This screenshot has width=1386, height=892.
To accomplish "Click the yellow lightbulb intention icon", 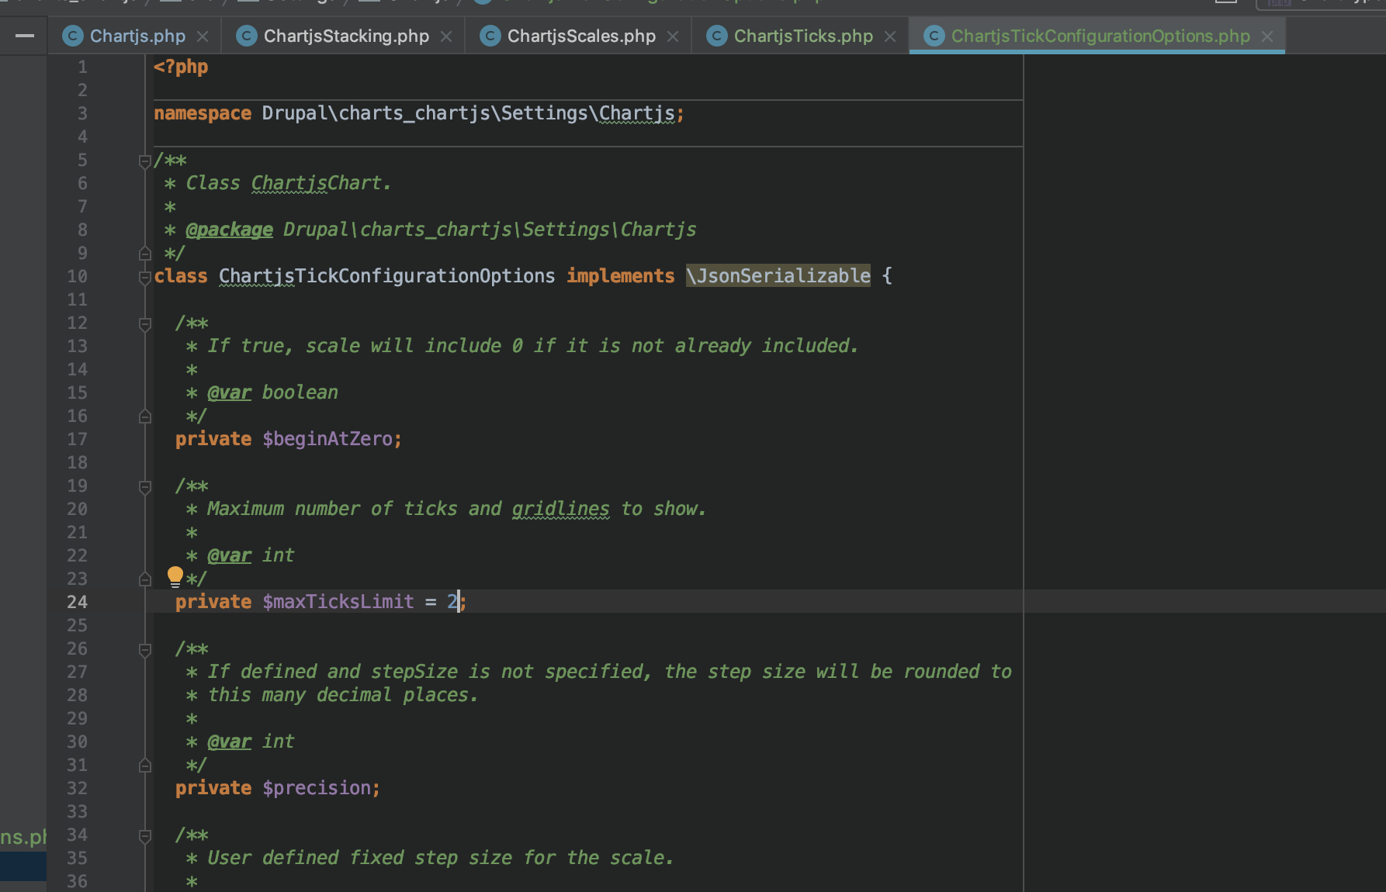I will tap(175, 576).
